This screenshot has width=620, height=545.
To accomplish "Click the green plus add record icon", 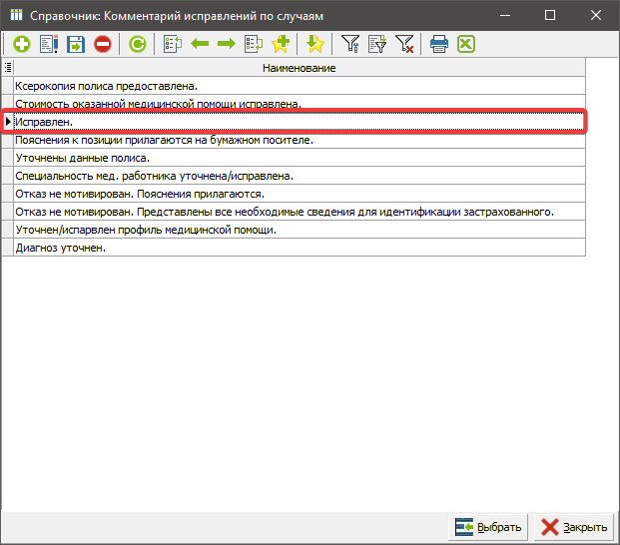I will (x=21, y=44).
